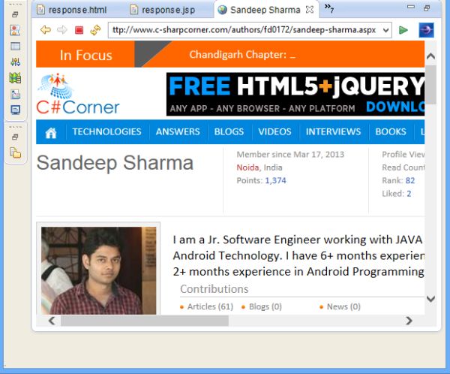The width and height of the screenshot is (450, 374).
Task: Open the green map icon view in sidebar
Action: click(x=15, y=78)
